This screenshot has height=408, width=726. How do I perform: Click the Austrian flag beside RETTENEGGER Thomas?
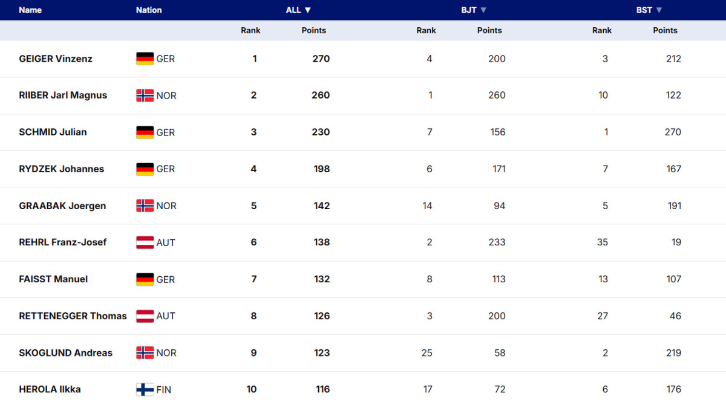145,316
